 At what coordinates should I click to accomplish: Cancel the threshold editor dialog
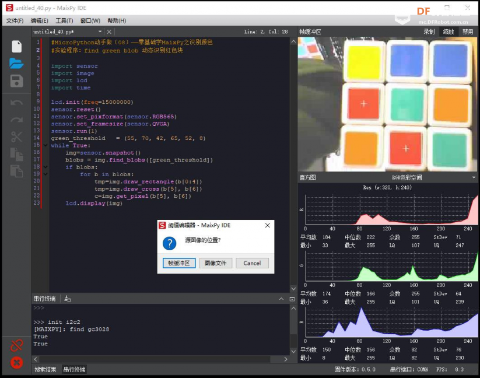click(x=252, y=263)
